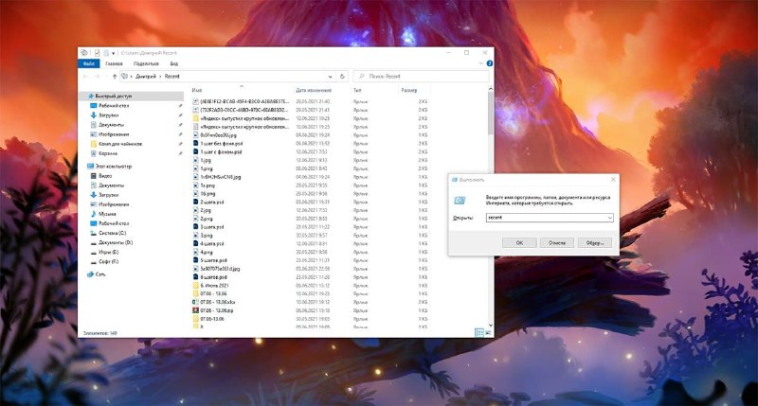Click the PSD icon of 4 шага.psd
758x406 pixels.
[196, 244]
